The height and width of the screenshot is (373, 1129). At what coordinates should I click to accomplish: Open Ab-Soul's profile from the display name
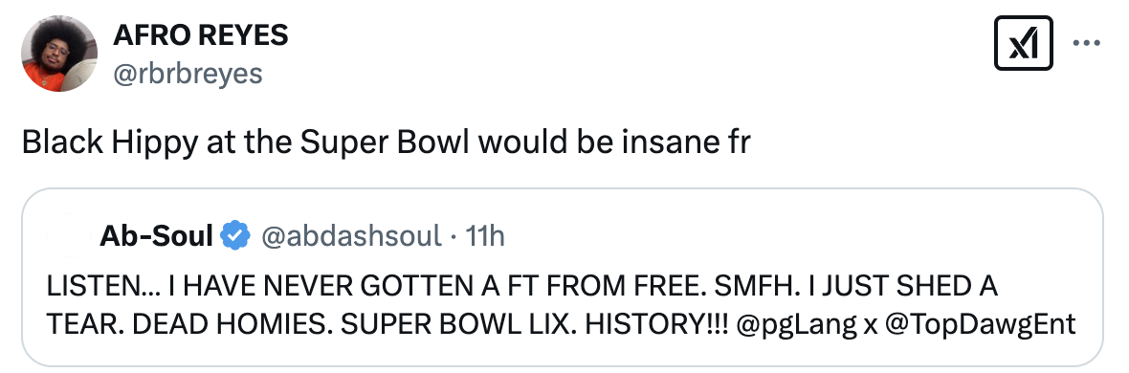click(156, 235)
